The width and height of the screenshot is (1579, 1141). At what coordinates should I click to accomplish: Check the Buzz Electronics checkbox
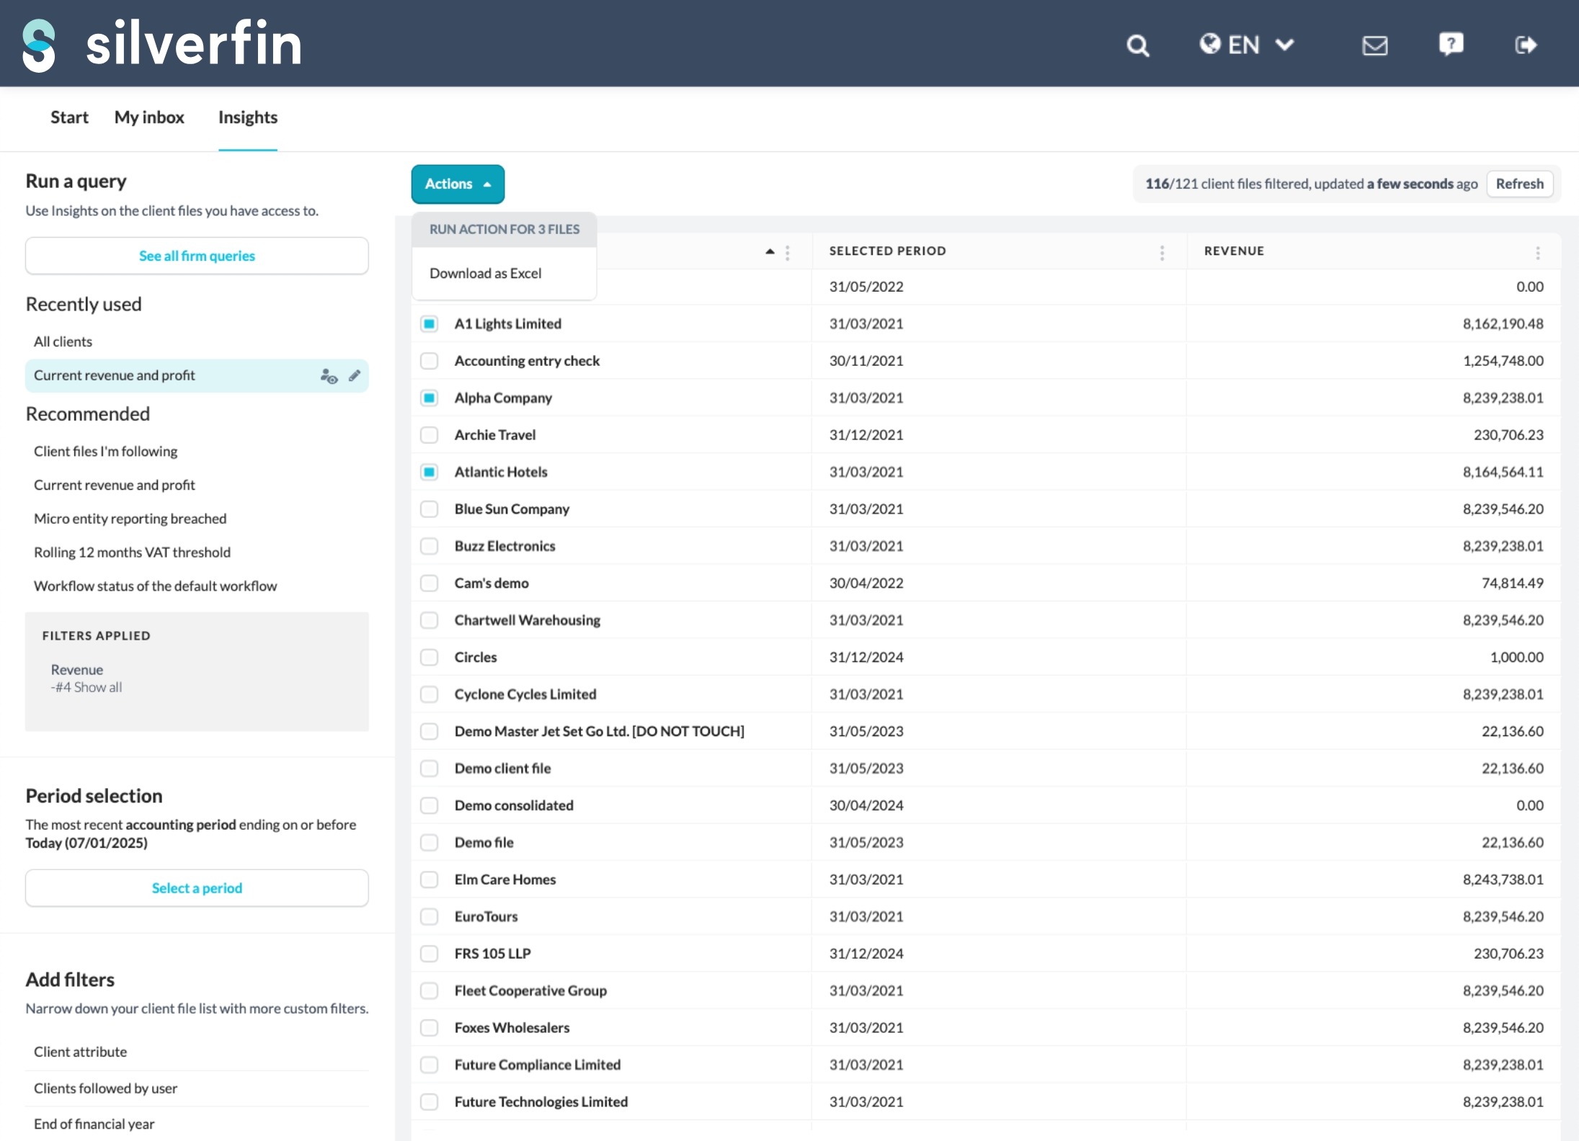[x=429, y=546]
